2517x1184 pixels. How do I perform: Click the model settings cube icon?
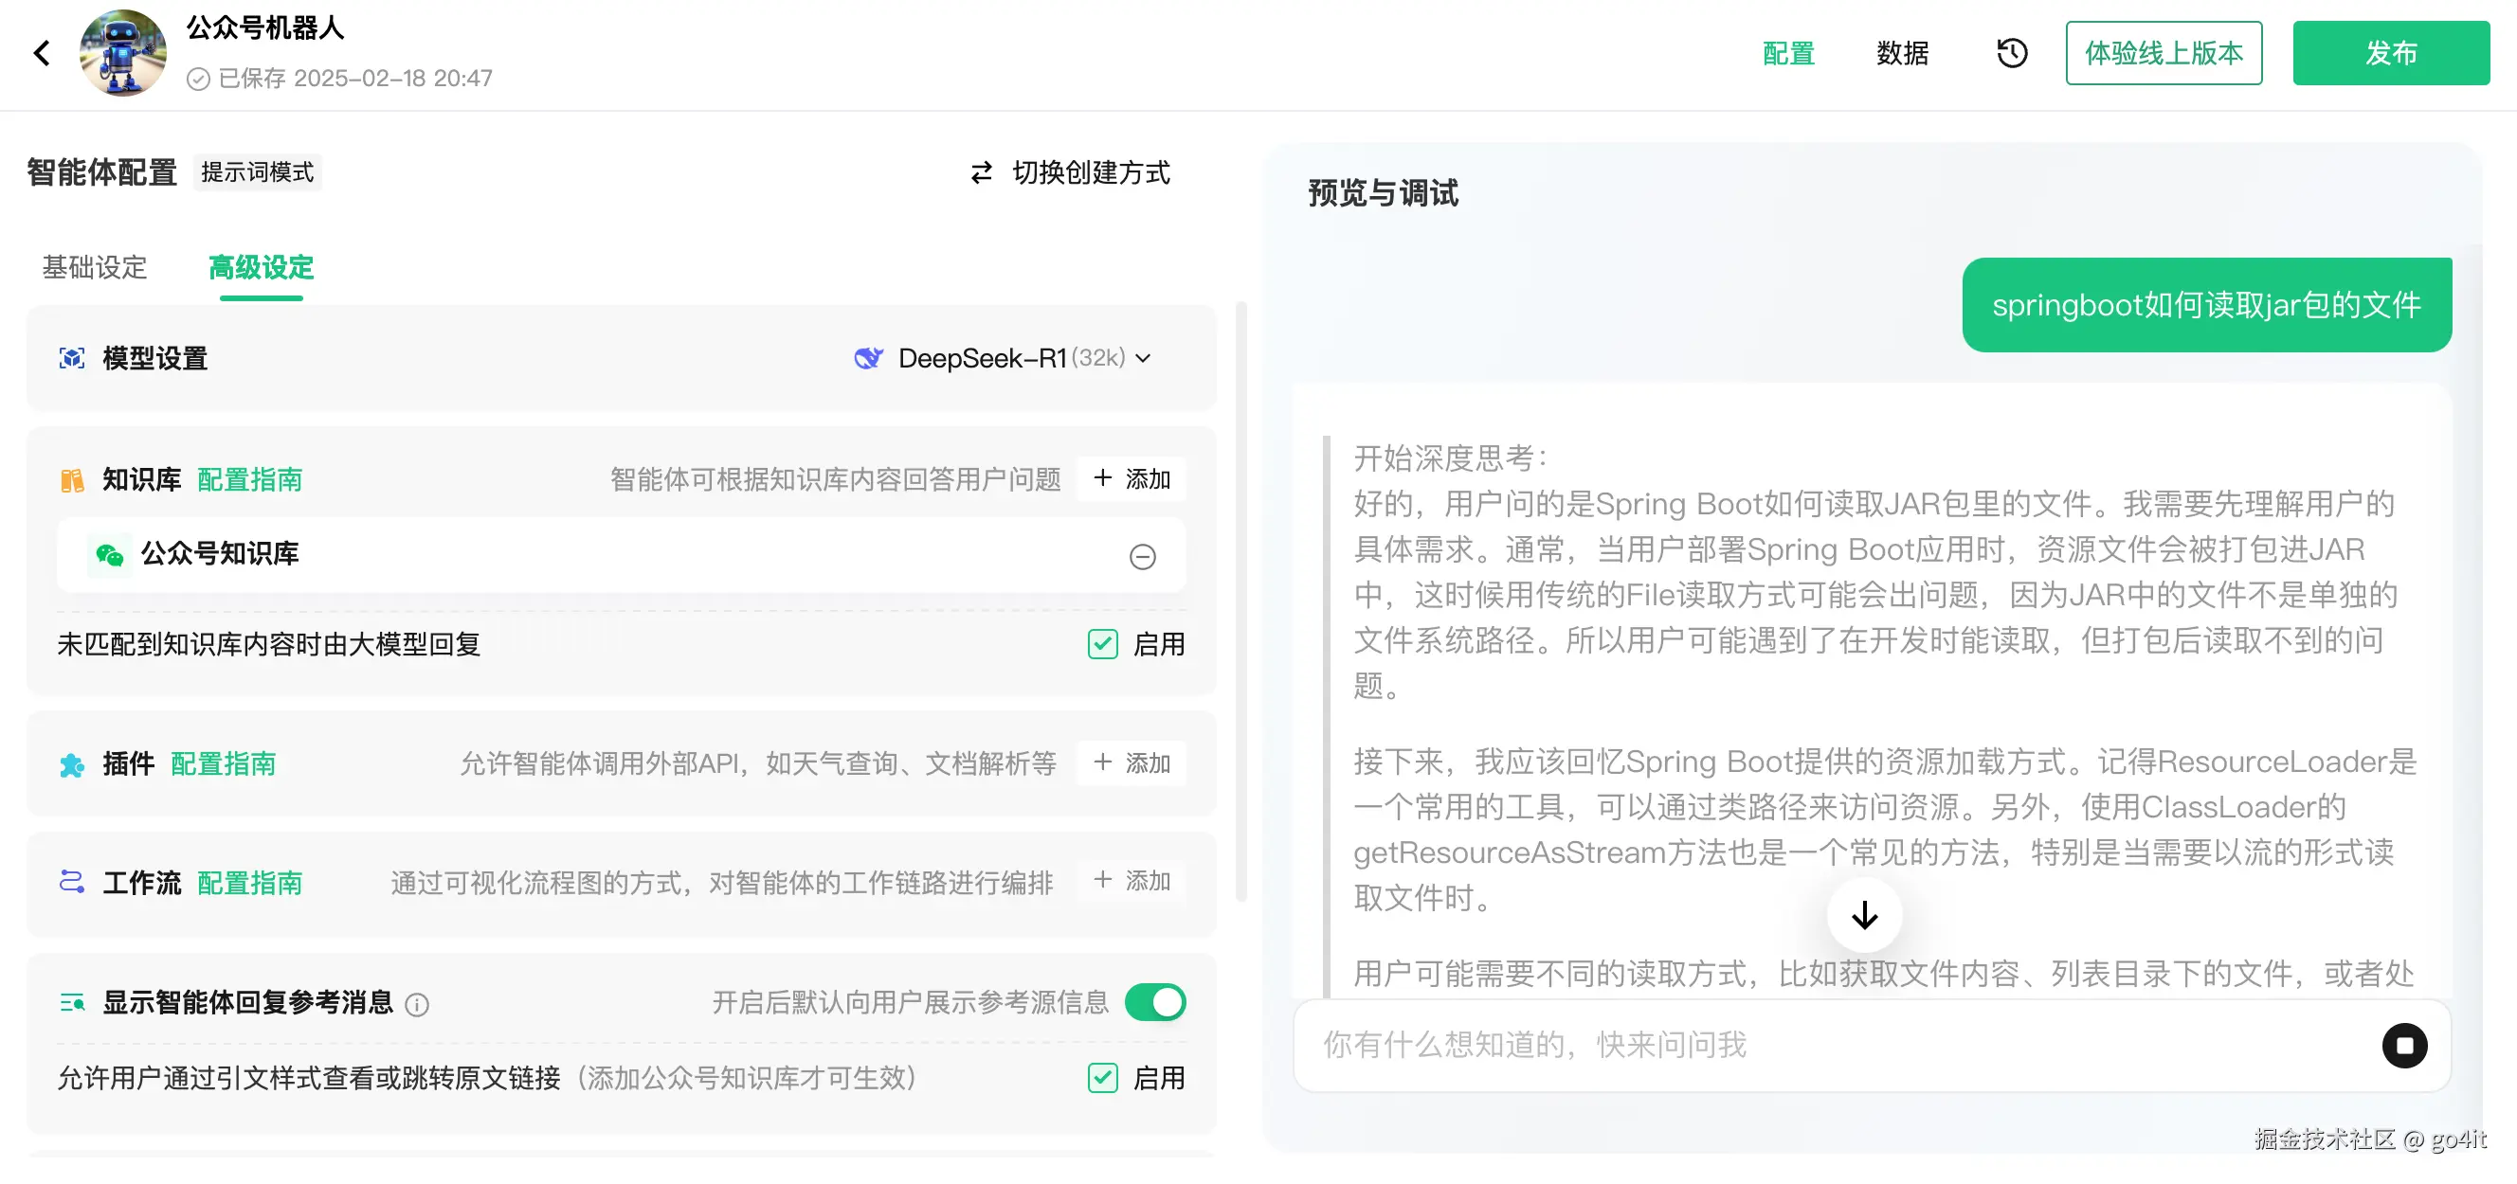click(71, 359)
